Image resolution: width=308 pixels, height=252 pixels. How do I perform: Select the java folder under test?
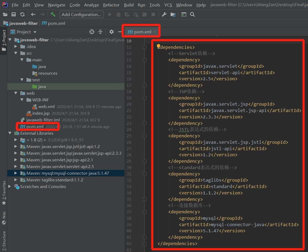(42, 87)
